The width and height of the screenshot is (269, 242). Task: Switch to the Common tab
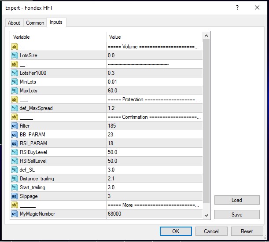click(x=35, y=22)
